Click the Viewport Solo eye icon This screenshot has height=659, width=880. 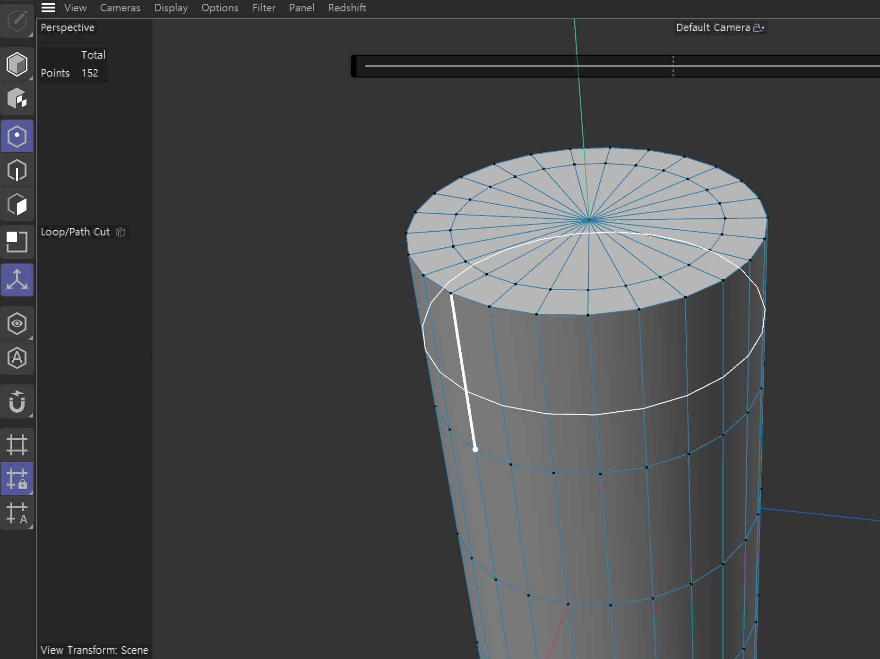[17, 324]
